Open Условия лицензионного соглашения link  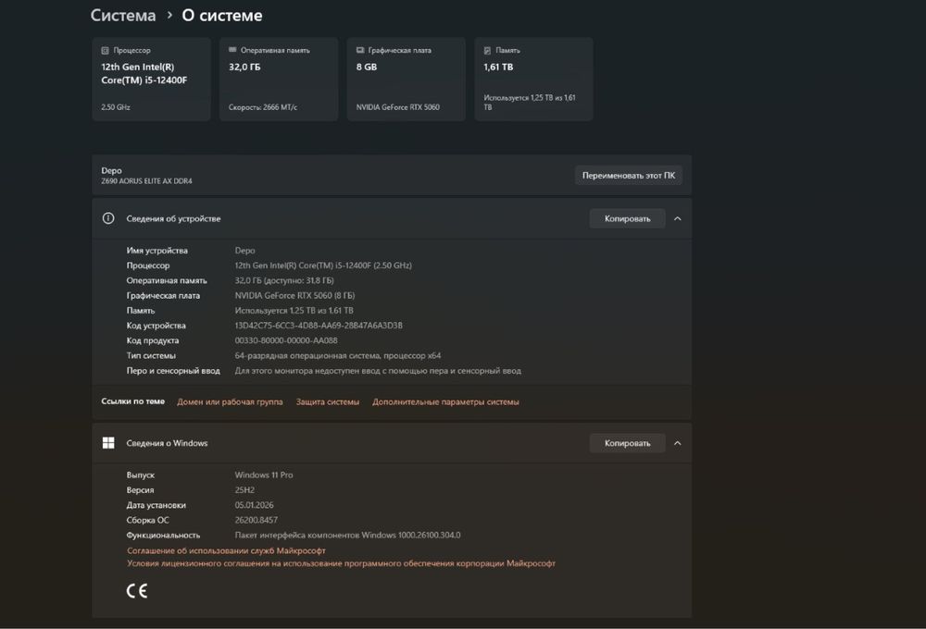tap(342, 563)
